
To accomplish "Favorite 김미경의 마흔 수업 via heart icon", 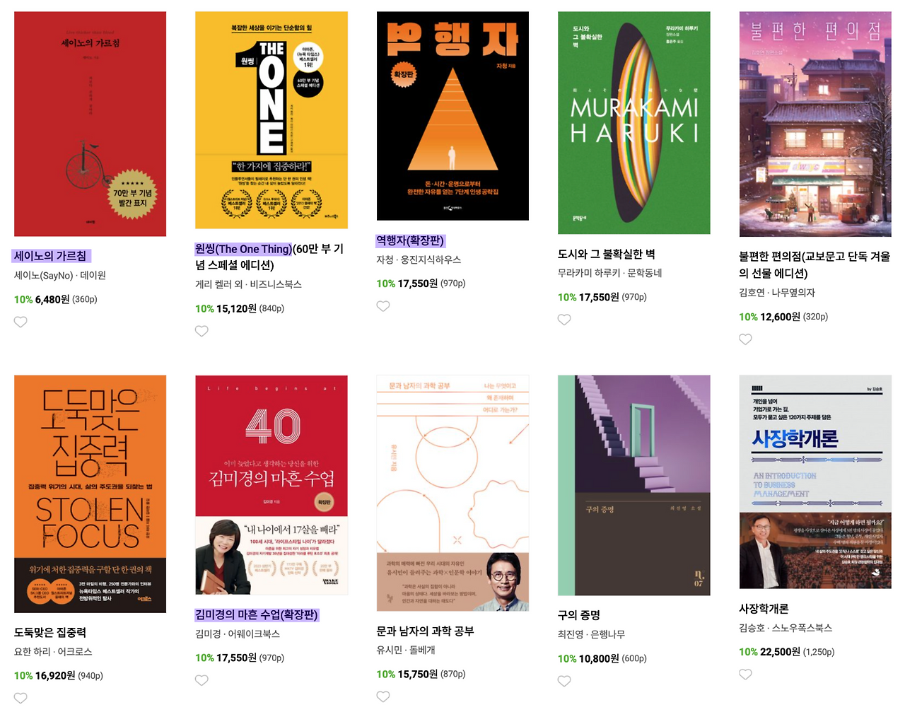I will coord(202,680).
